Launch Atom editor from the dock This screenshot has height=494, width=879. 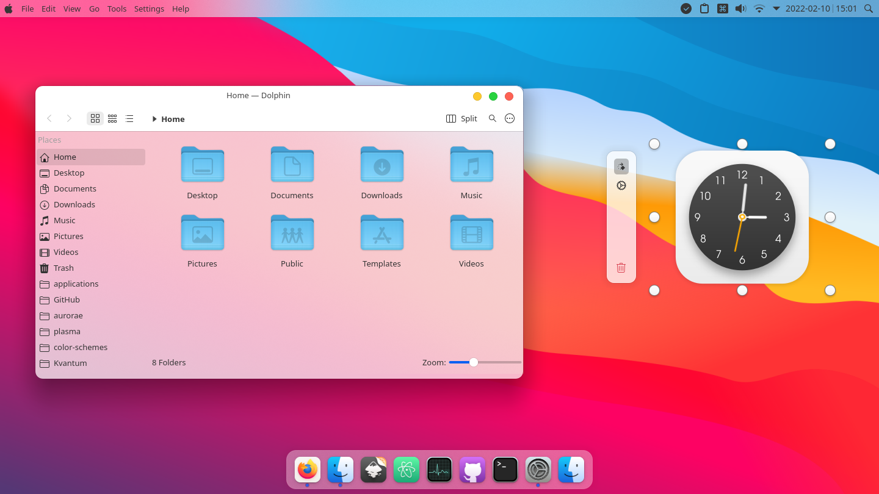[x=407, y=470]
